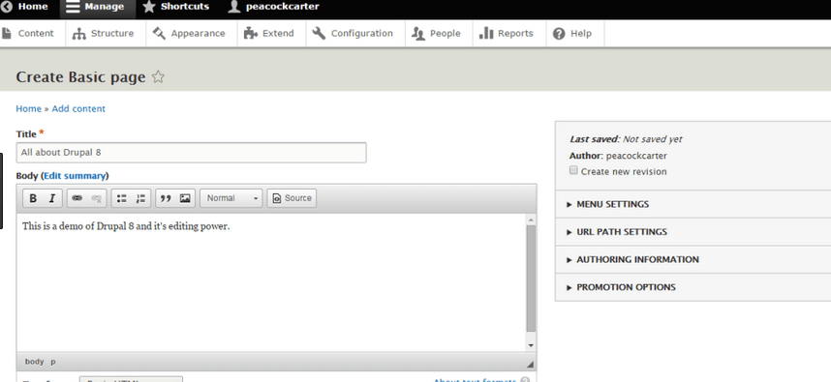Image resolution: width=831 pixels, height=382 pixels.
Task: Open the Extend modules section
Action: 269,33
